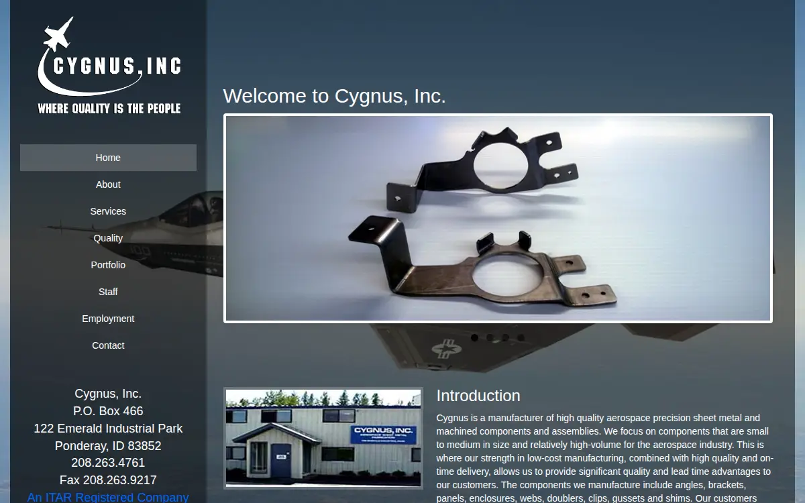The height and width of the screenshot is (503, 805).
Task: View the Staff page
Action: [108, 292]
